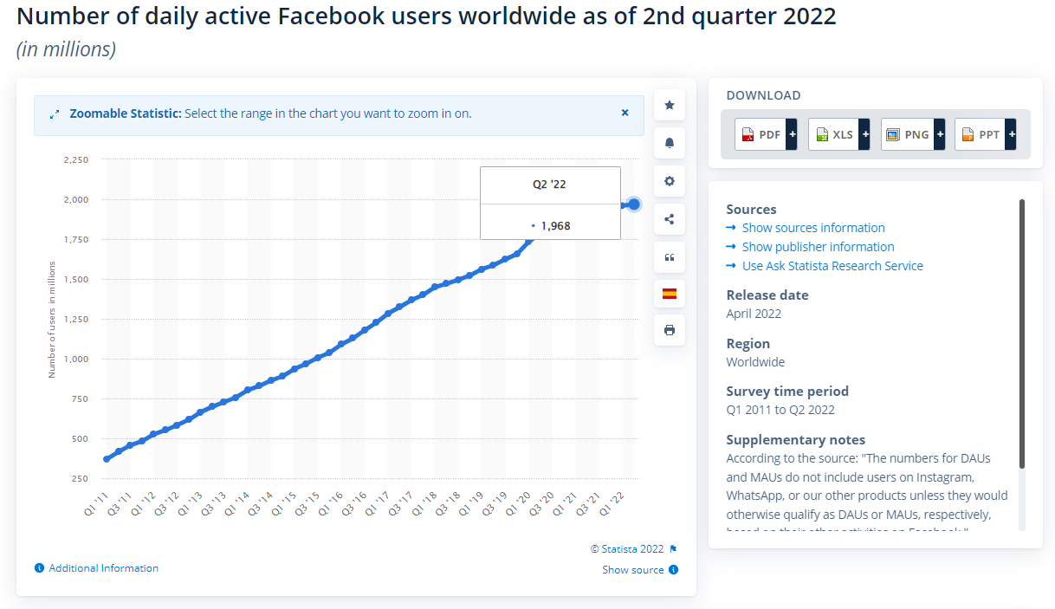Click the PPT download icon

(x=979, y=134)
